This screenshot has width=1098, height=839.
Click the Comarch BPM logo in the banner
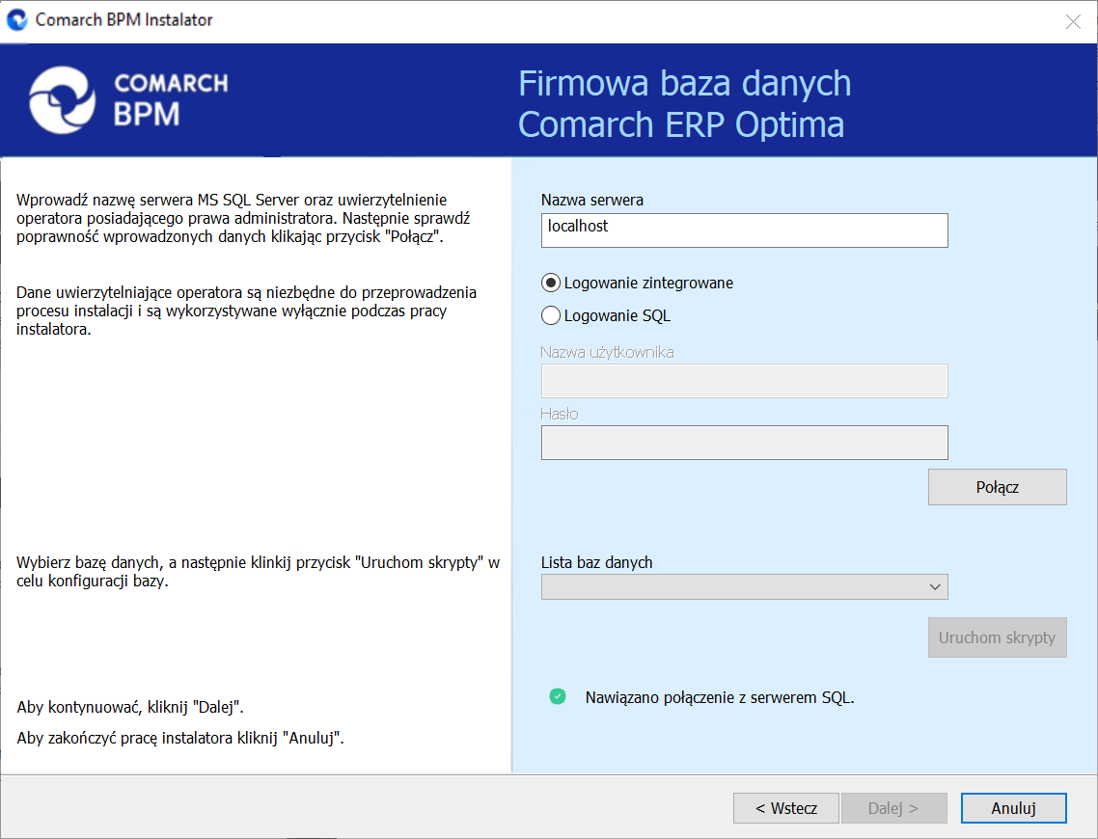(129, 100)
